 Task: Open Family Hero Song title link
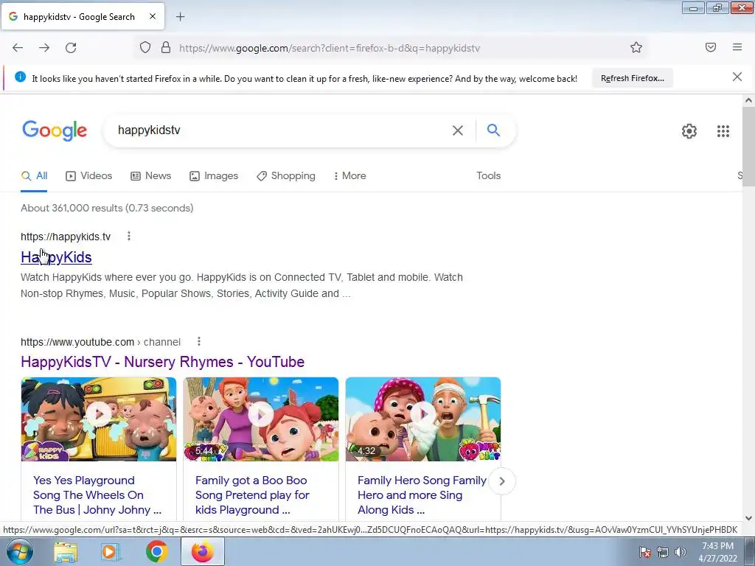(422, 495)
